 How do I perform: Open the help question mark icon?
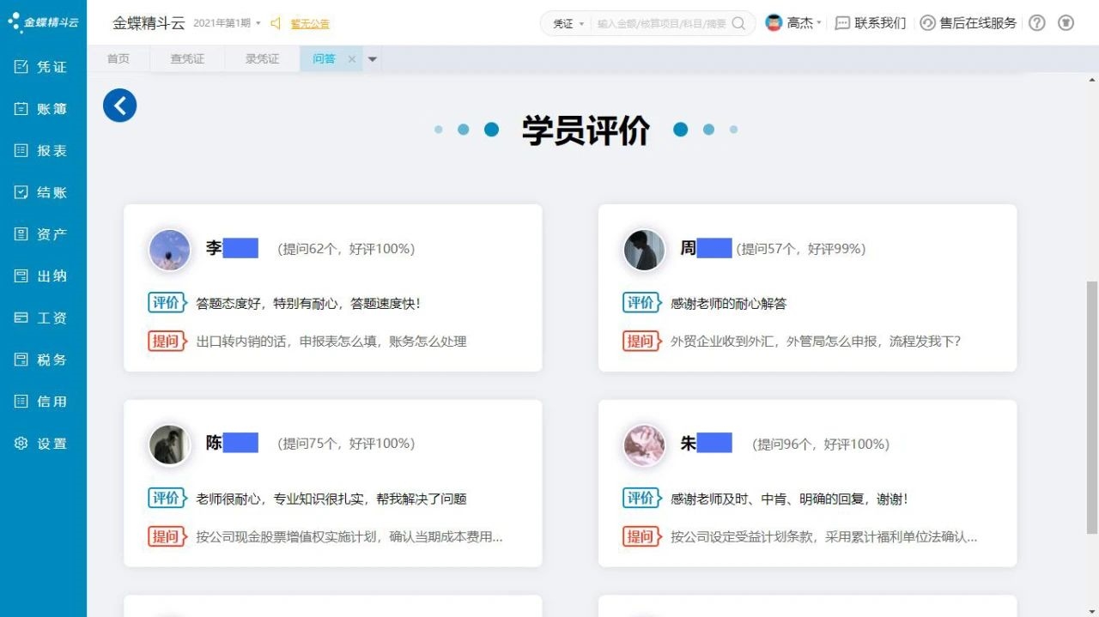(x=1037, y=23)
